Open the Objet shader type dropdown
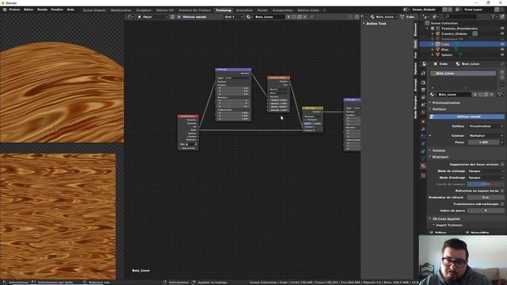Viewport: 507px width, 285px height. (153, 17)
